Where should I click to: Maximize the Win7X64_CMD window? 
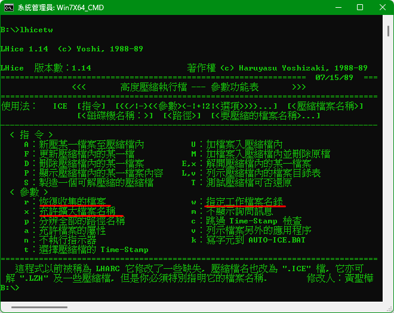360,8
